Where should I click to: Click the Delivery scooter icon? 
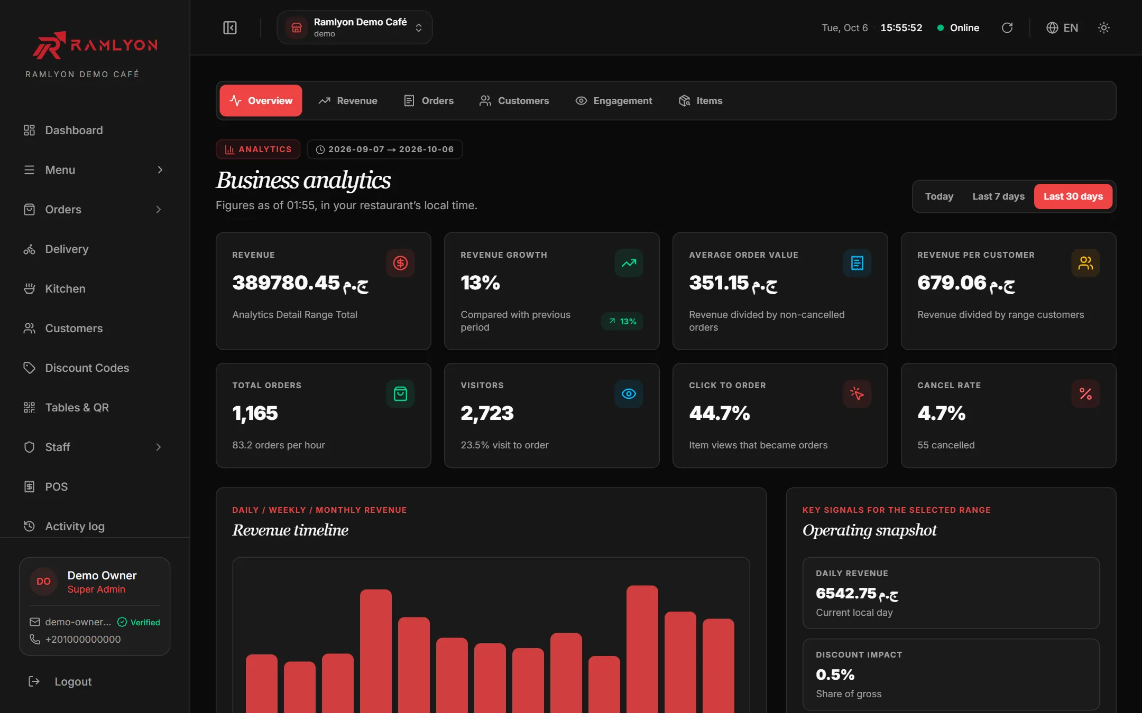tap(29, 249)
